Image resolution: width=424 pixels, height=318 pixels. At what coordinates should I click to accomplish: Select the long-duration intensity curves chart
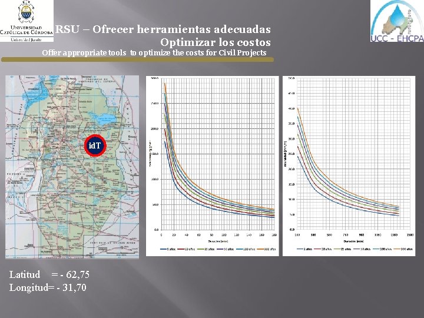tap(349, 165)
